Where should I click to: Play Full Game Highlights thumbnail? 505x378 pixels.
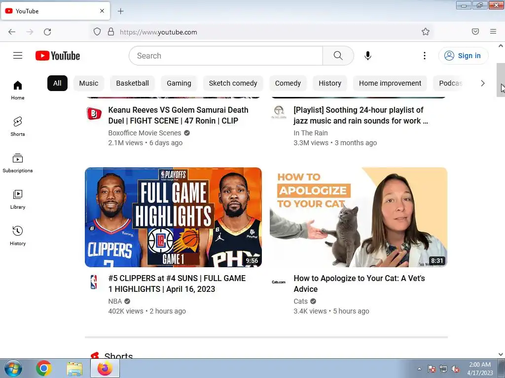click(173, 217)
